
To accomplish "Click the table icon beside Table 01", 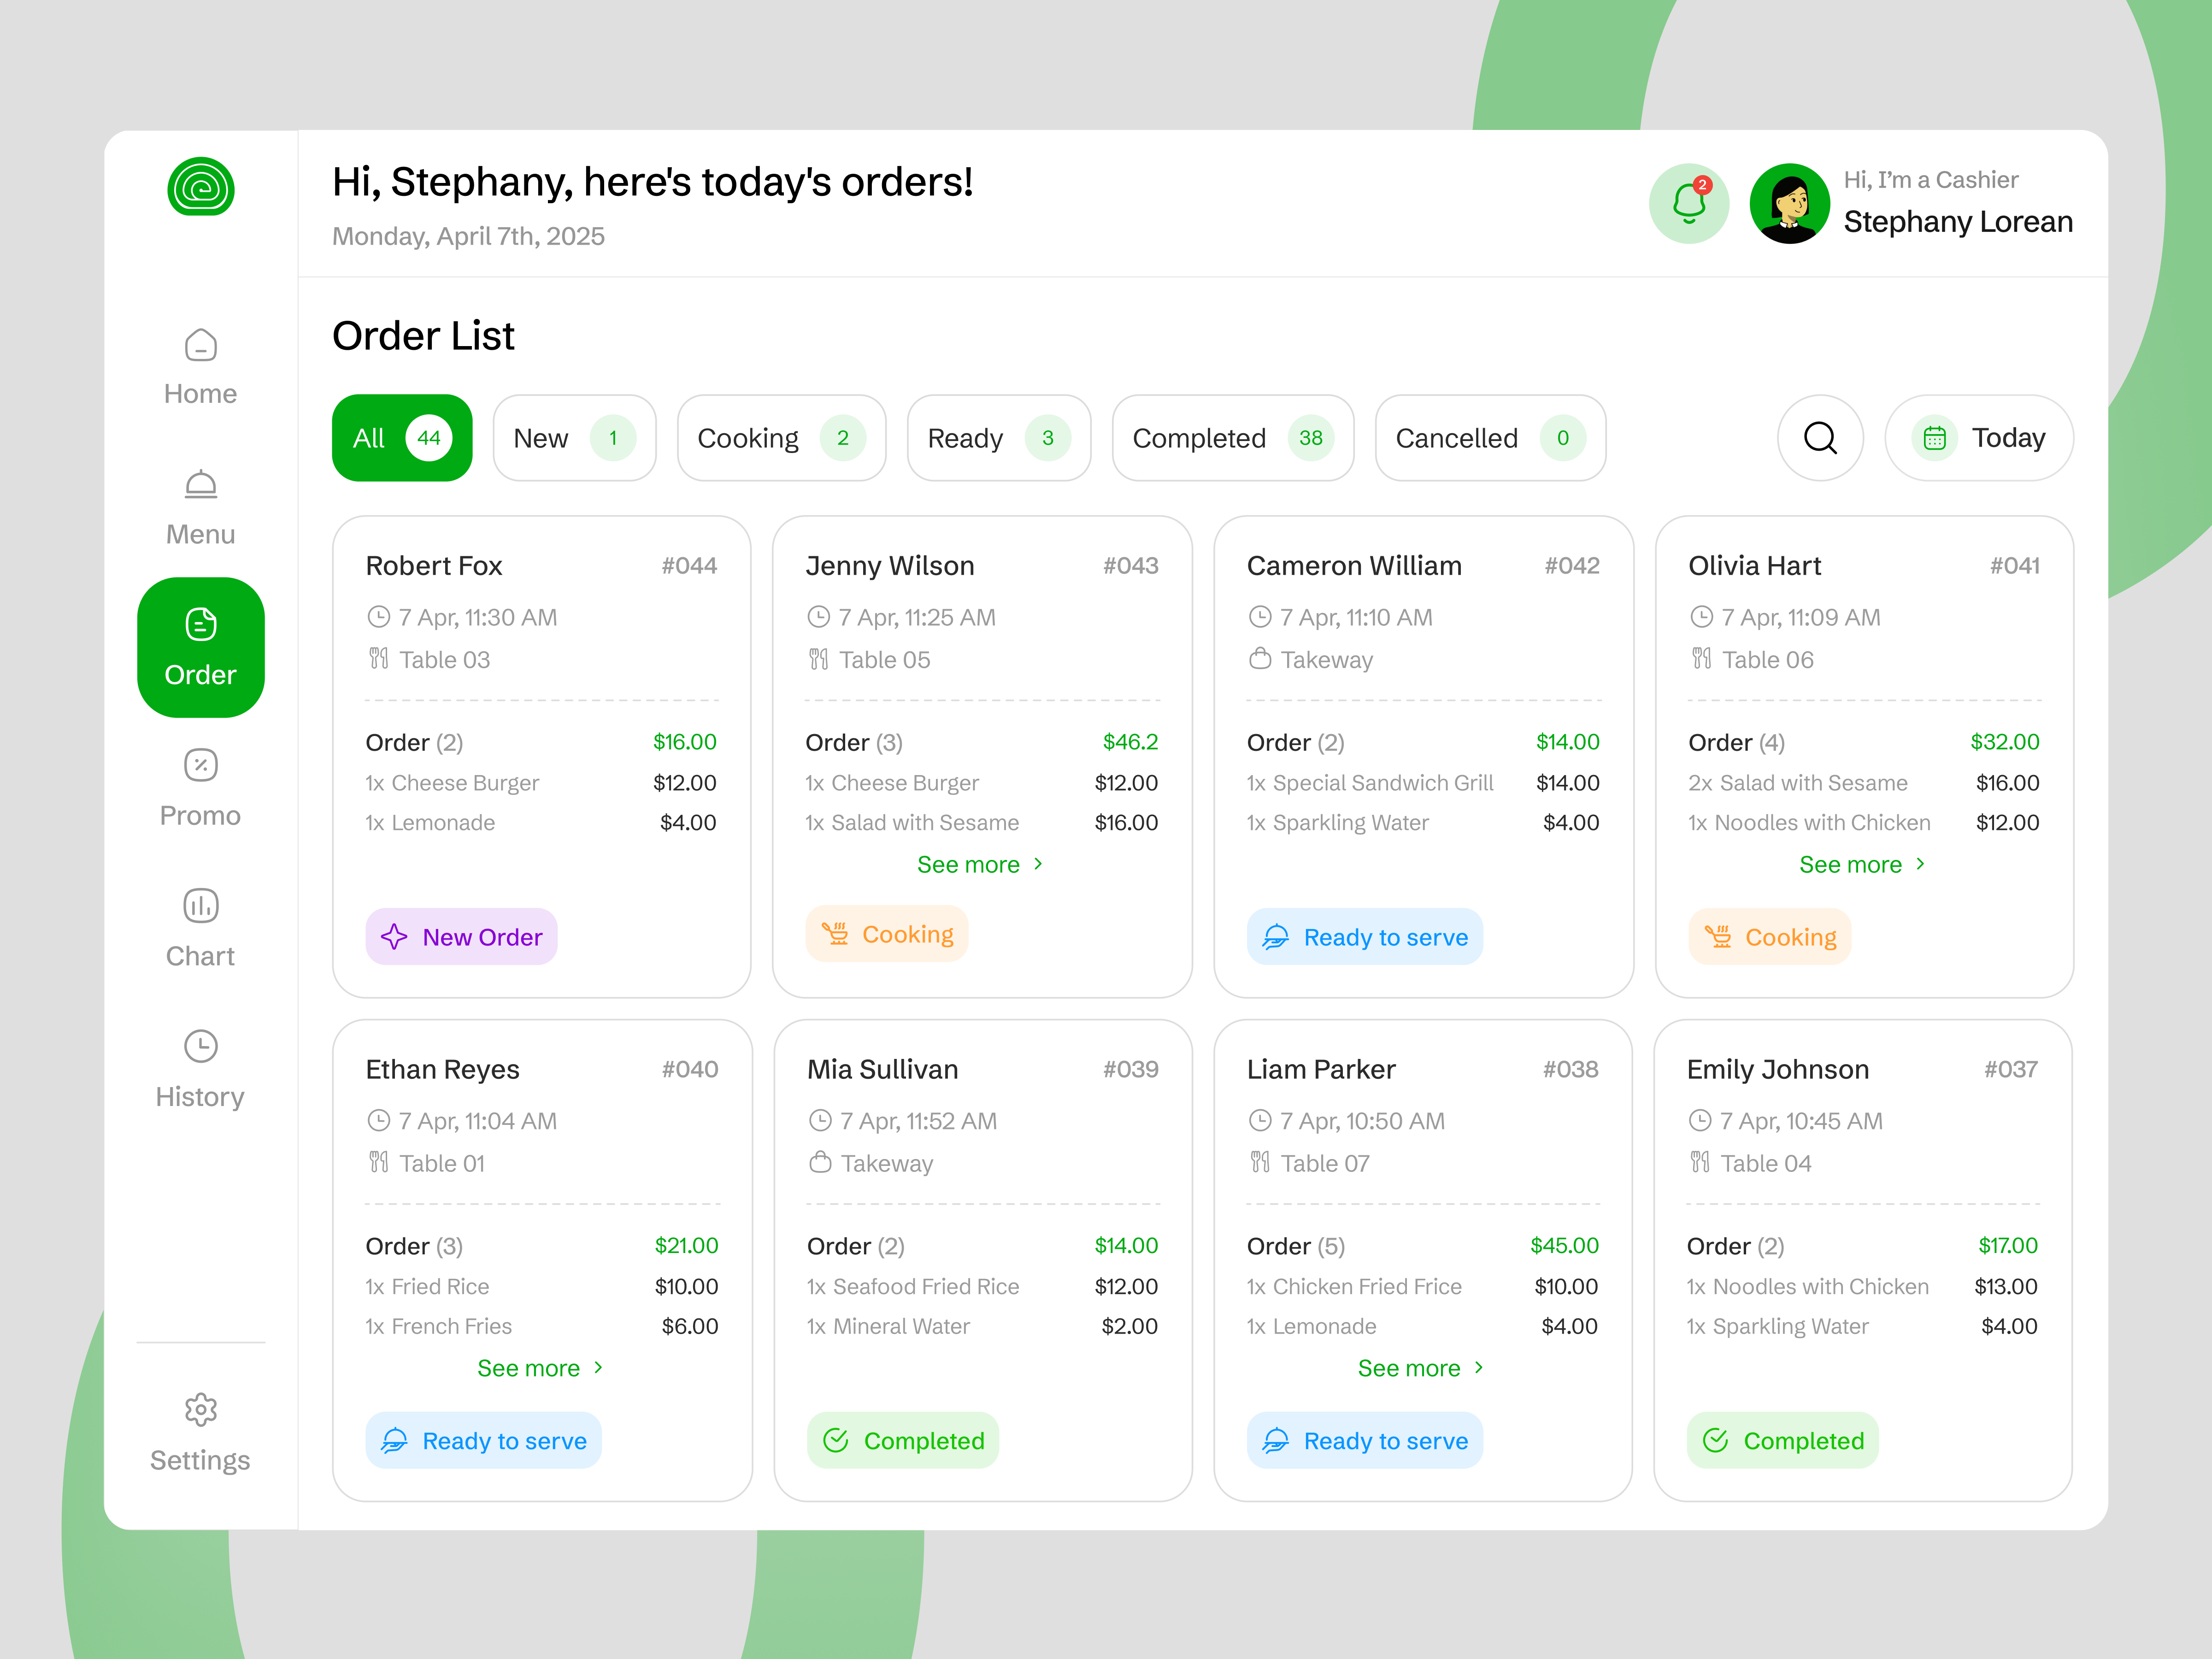I will pos(378,1162).
